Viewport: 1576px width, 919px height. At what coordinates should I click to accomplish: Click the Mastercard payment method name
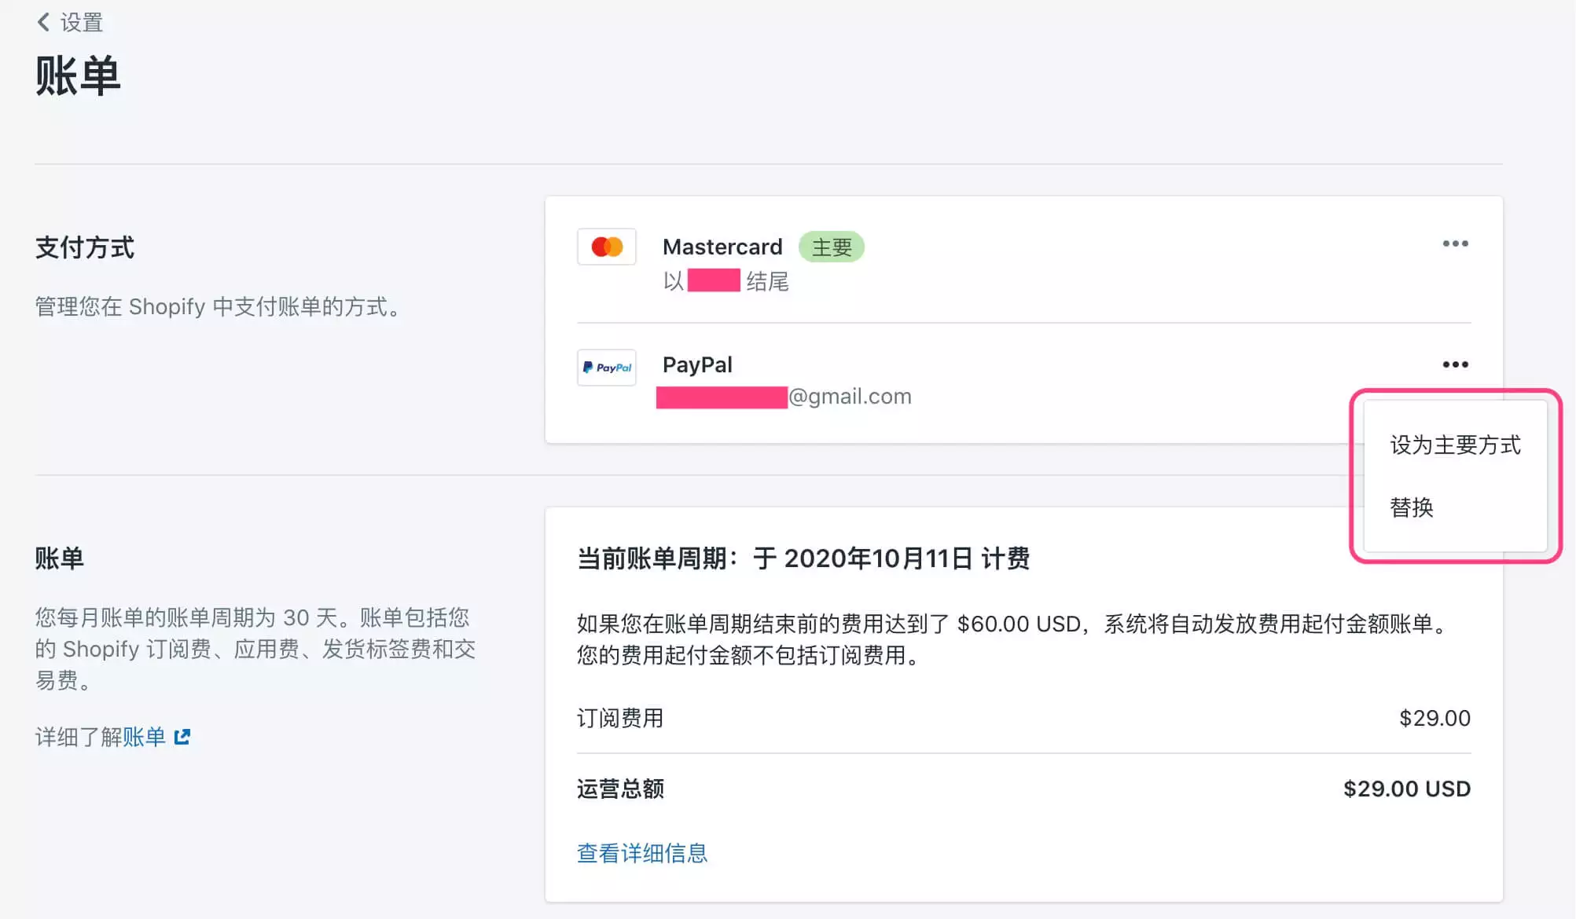click(722, 247)
